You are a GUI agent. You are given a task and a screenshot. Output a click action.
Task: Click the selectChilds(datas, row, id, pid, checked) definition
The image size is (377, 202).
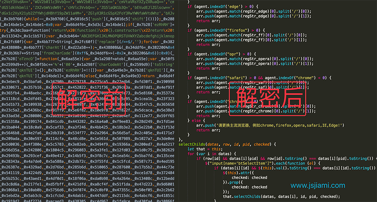[x=227, y=144]
